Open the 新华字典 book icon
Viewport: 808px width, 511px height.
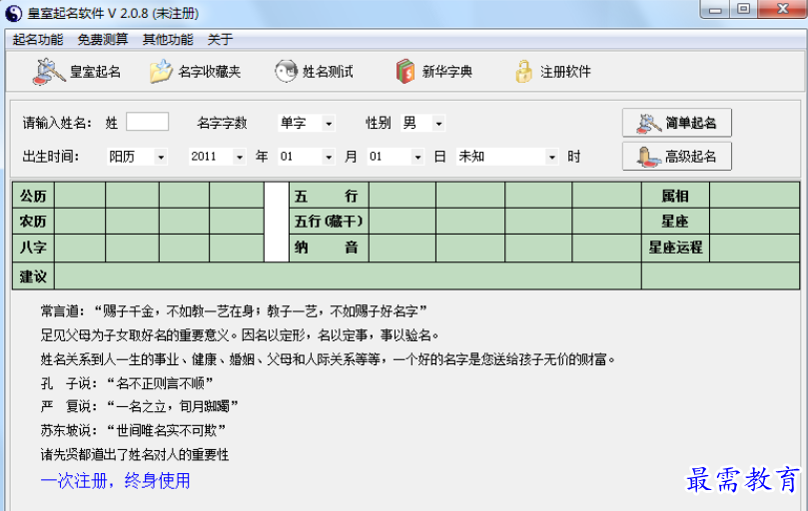405,72
